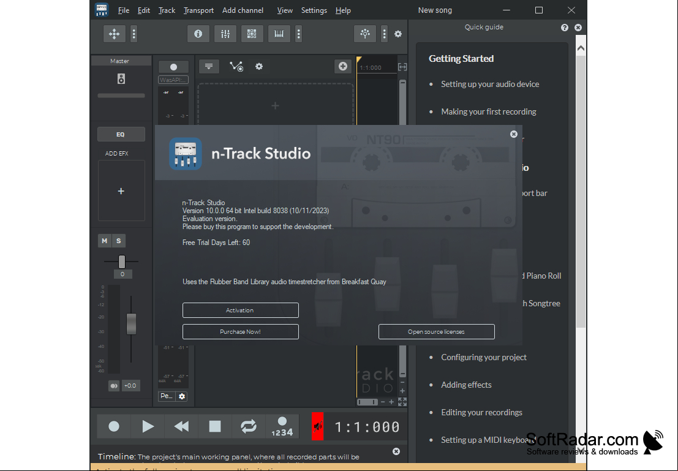Open the mixer view icon
This screenshot has height=471, width=678.
225,34
